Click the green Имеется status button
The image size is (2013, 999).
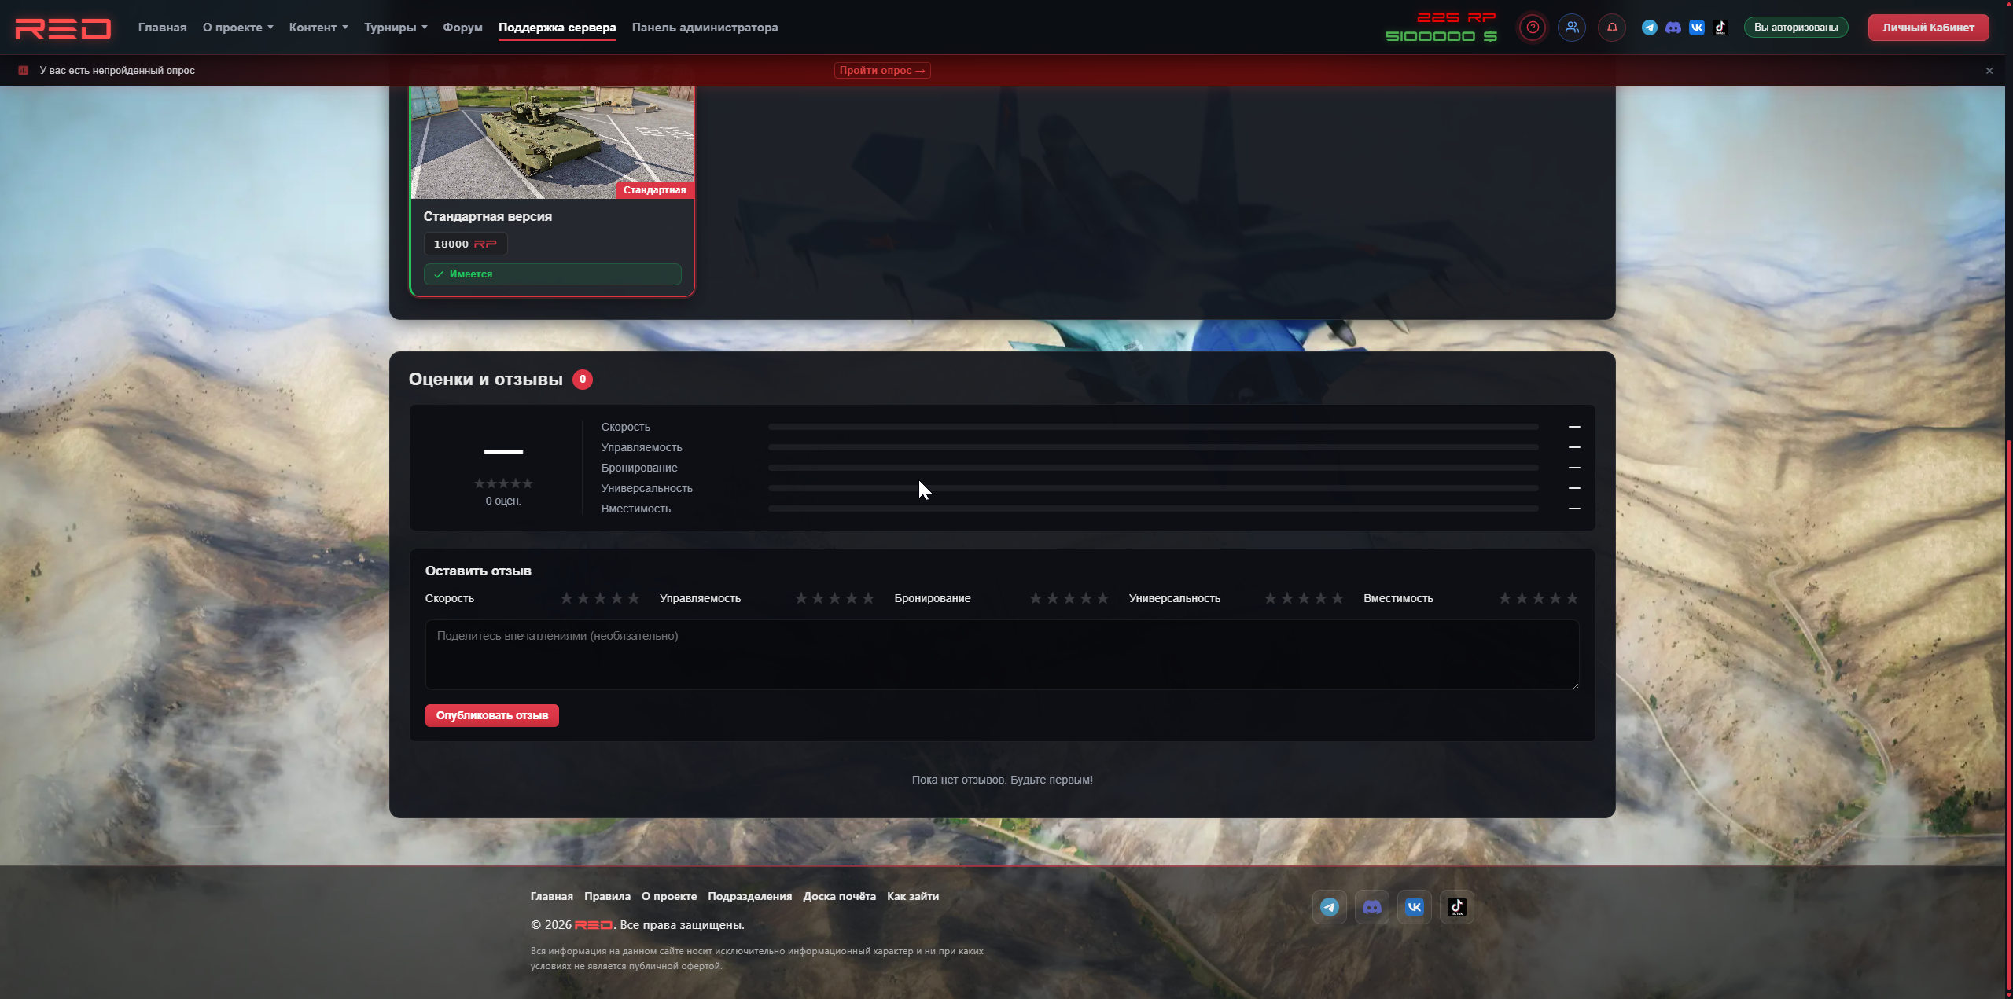[x=553, y=274]
